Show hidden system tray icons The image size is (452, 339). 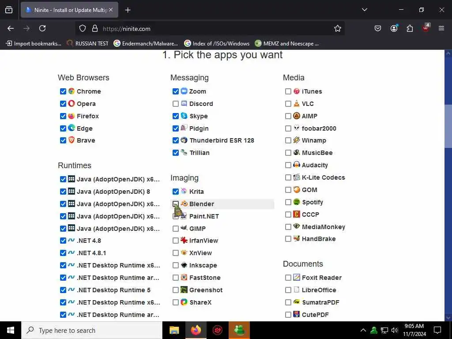point(363,330)
